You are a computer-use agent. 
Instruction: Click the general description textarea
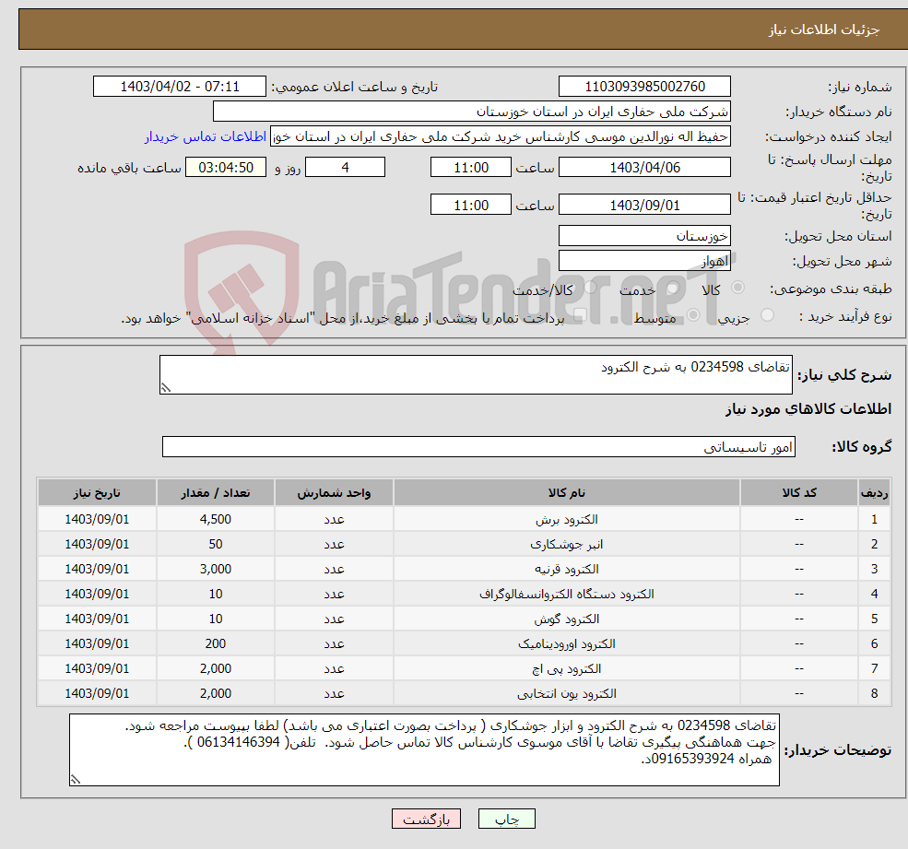(x=476, y=374)
